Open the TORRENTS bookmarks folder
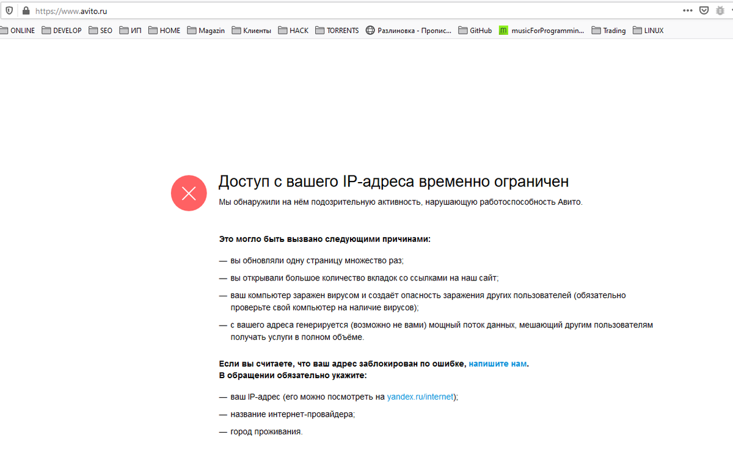This screenshot has height=457, width=733. pos(338,30)
